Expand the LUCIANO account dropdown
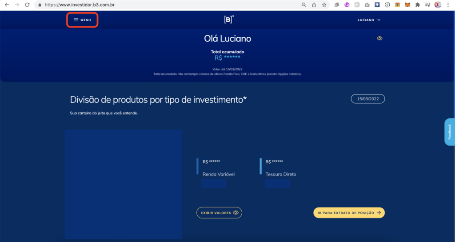 coord(369,20)
